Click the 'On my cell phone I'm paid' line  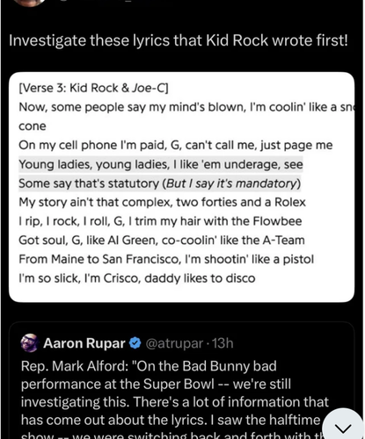coord(176,145)
